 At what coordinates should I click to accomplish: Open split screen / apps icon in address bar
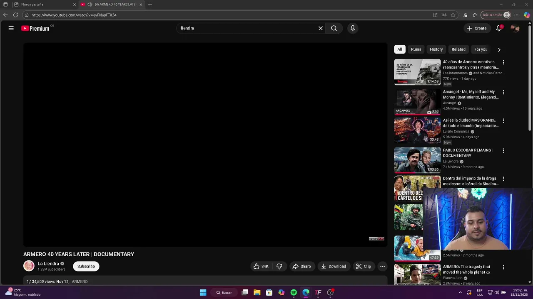coord(435,15)
